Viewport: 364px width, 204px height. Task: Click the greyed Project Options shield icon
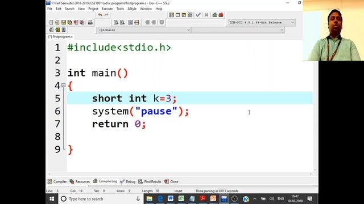point(162,23)
